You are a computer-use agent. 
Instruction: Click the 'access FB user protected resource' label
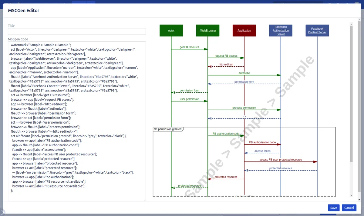pos(281,160)
